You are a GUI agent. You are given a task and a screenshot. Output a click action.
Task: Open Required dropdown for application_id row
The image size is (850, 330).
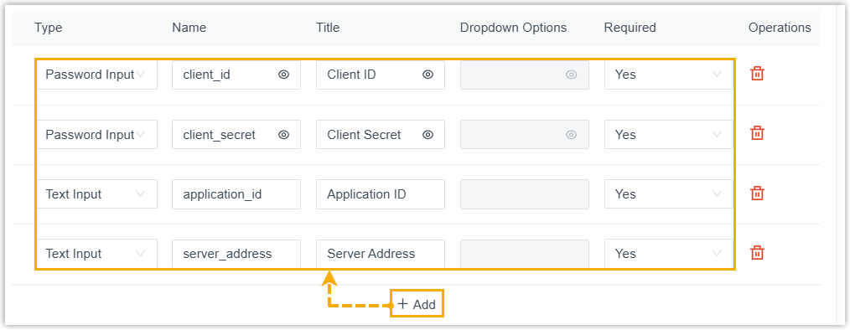click(668, 194)
